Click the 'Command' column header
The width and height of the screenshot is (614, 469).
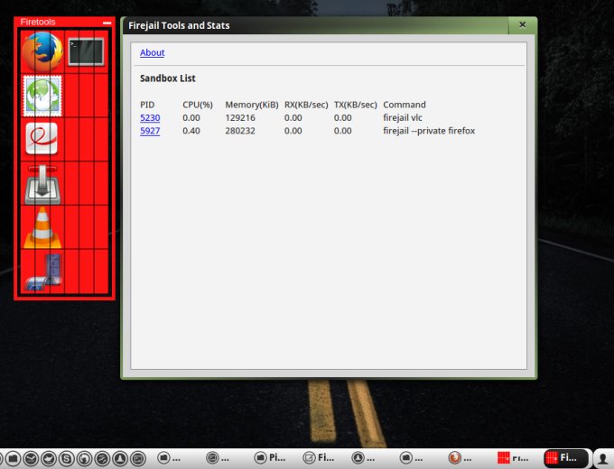(x=405, y=105)
